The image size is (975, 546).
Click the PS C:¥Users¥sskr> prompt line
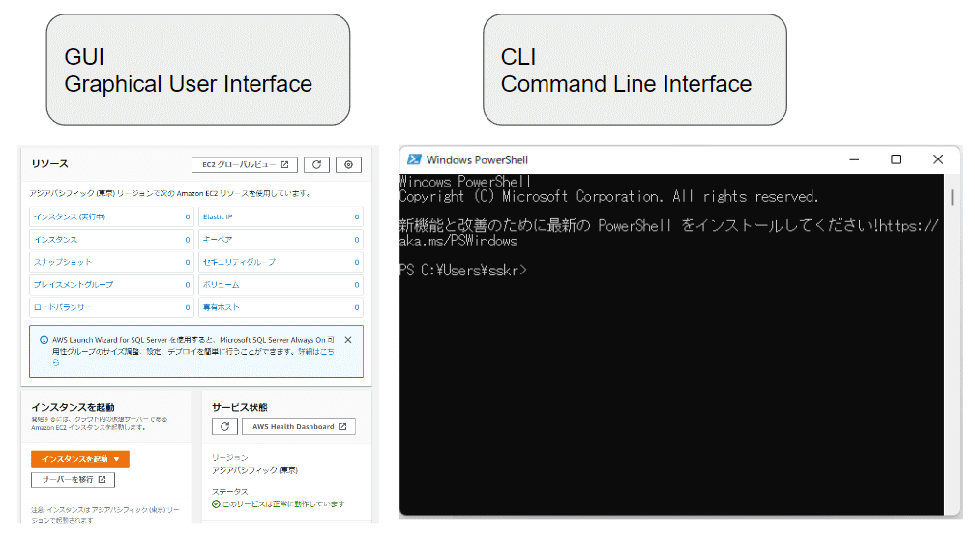point(462,271)
